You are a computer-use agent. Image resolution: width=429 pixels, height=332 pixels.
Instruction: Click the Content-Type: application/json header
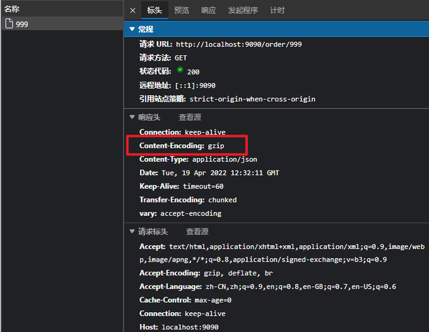(x=199, y=159)
